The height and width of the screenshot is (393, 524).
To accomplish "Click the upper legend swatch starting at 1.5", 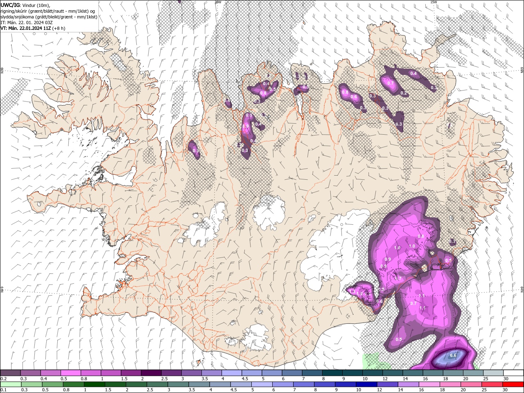I will pyautogui.click(x=131, y=373).
